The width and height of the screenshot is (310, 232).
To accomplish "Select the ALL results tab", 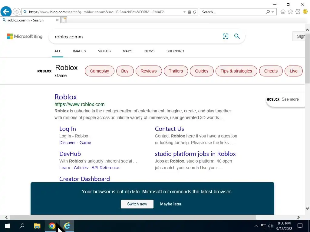I will [58, 51].
